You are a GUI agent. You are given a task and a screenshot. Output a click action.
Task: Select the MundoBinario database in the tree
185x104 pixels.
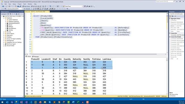click(12, 28)
